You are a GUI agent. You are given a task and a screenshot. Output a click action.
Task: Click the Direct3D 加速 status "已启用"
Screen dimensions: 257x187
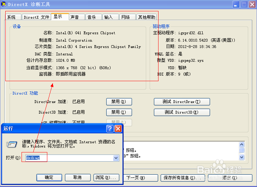coord(78,112)
